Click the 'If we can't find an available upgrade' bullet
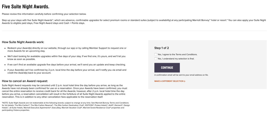The width and height of the screenshot is (269, 113). coord(66,64)
